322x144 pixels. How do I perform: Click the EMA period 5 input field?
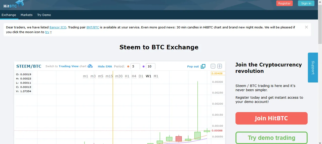point(135,66)
